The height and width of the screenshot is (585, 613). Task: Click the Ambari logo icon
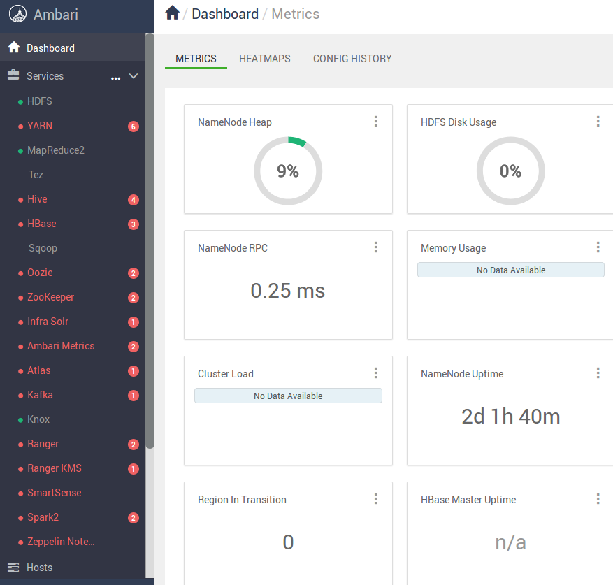18,15
